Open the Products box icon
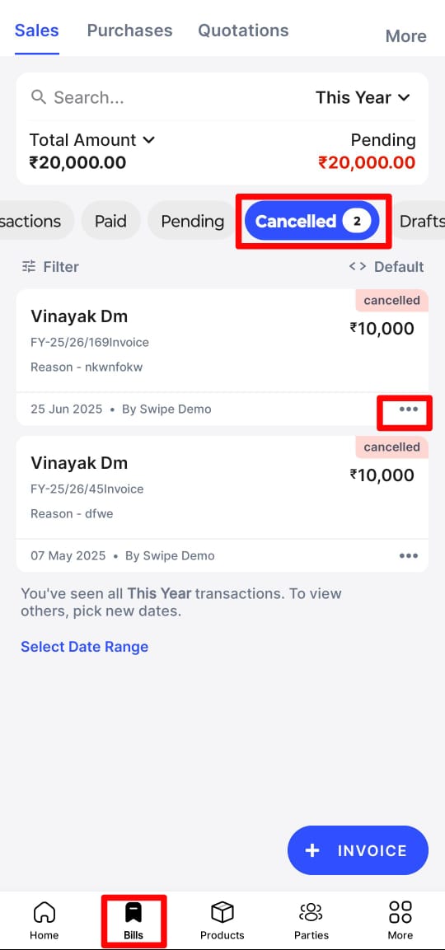 (222, 911)
